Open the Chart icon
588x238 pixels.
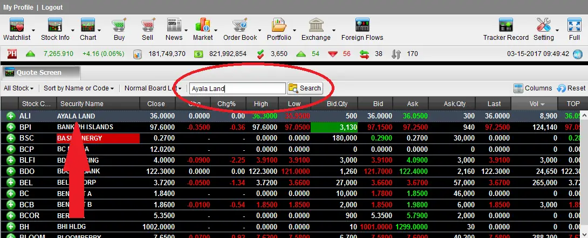(x=88, y=25)
